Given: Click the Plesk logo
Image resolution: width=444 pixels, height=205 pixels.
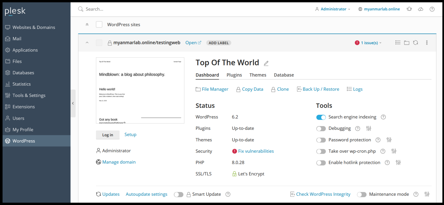Looking at the screenshot, I should pyautogui.click(x=15, y=11).
